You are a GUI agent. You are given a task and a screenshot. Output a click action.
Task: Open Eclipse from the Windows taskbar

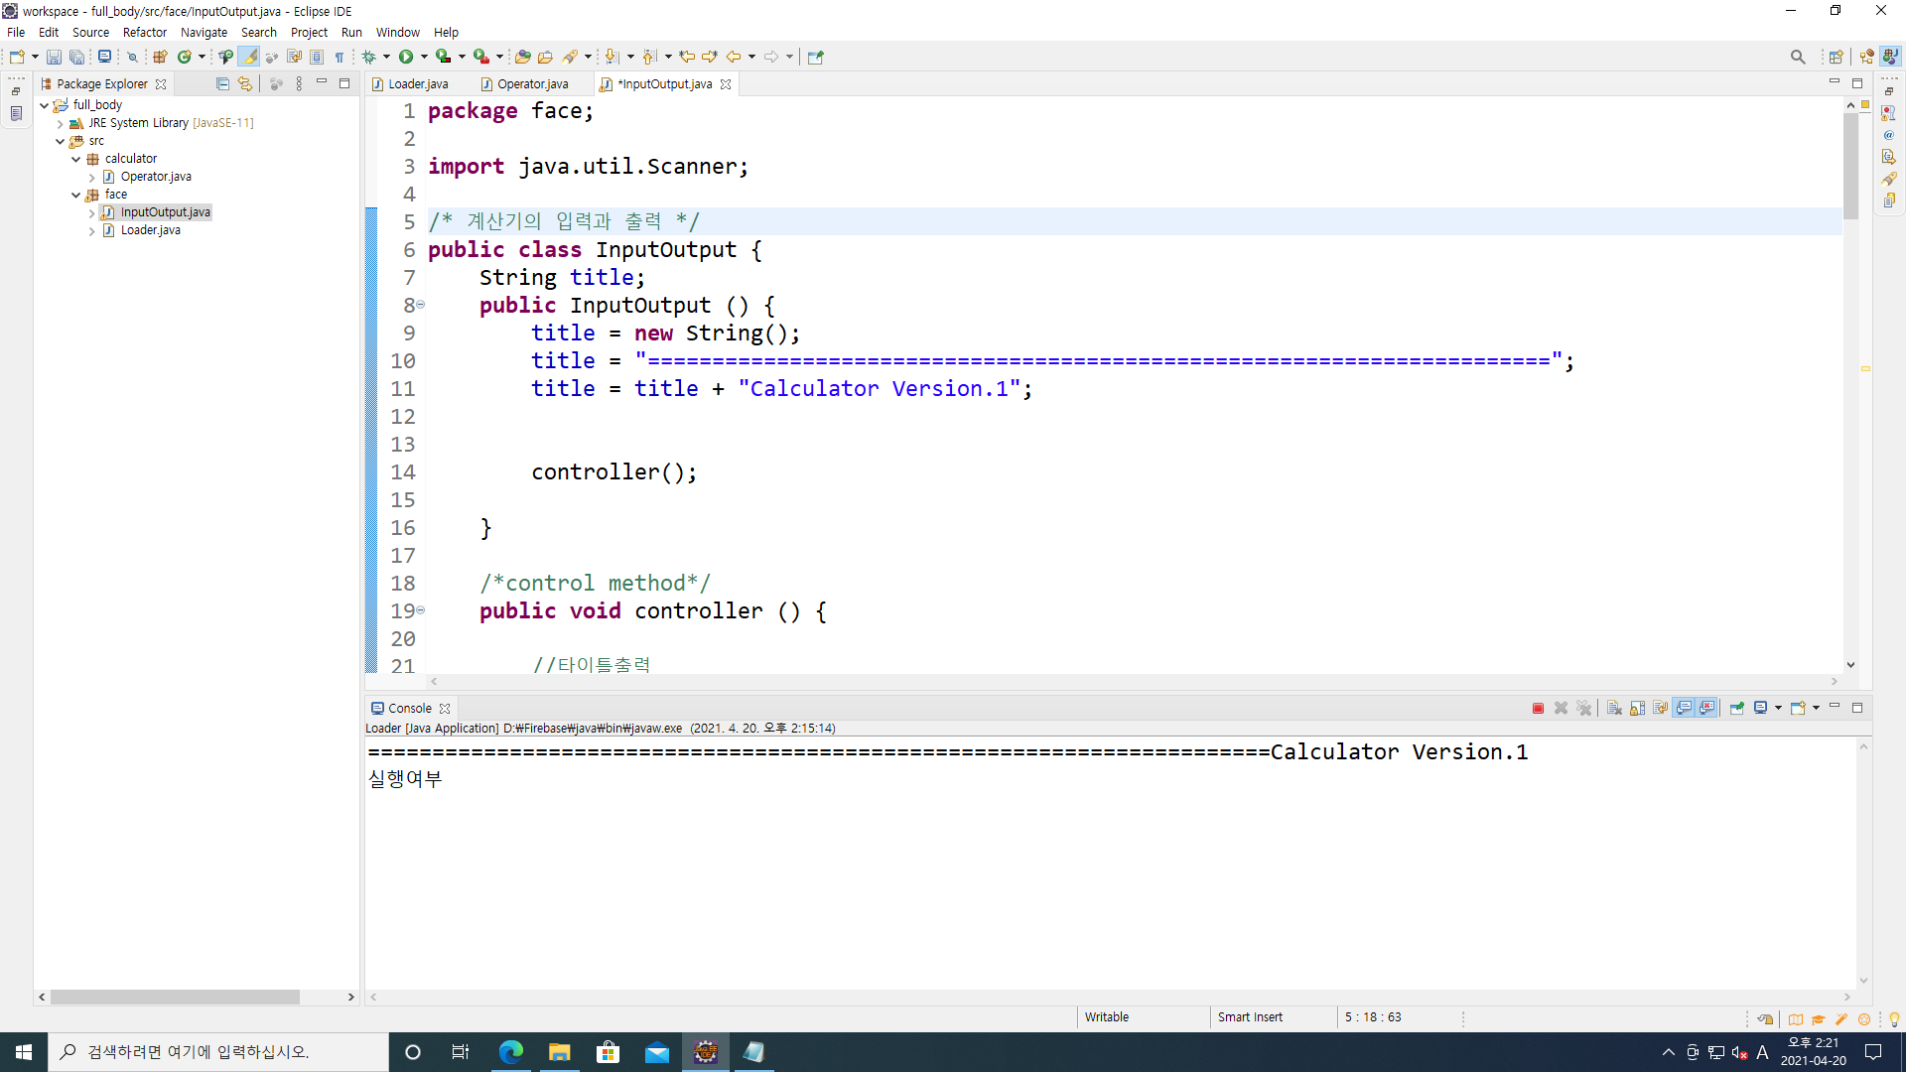pyautogui.click(x=706, y=1052)
